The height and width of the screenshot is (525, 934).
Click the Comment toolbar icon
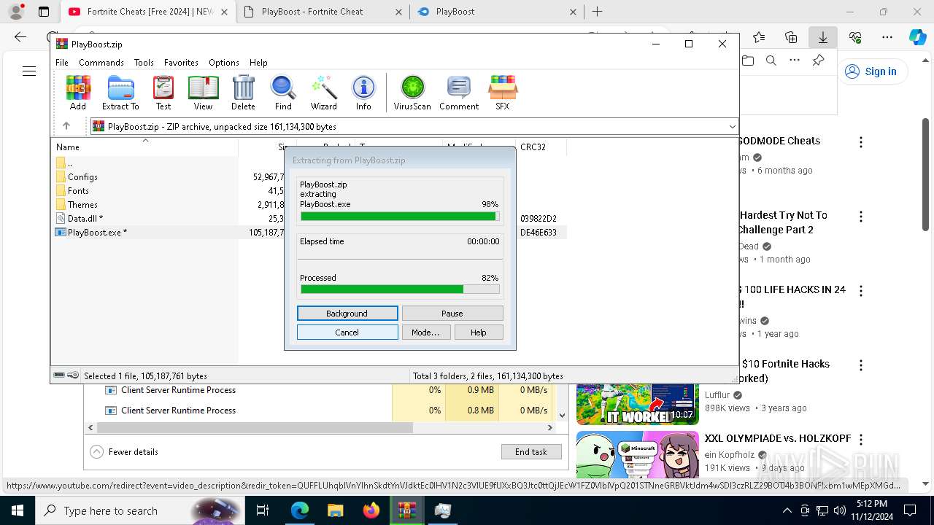[459, 93]
